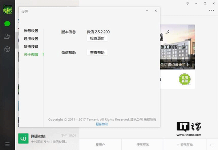Click the 星用户 bottom menu tab
This screenshot has width=218, height=150.
coord(100,145)
